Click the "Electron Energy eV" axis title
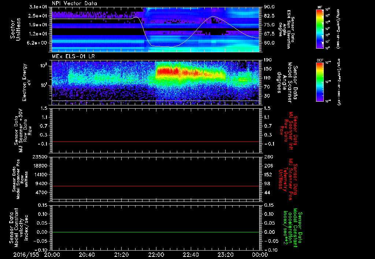The height and width of the screenshot is (259, 375). (26, 82)
